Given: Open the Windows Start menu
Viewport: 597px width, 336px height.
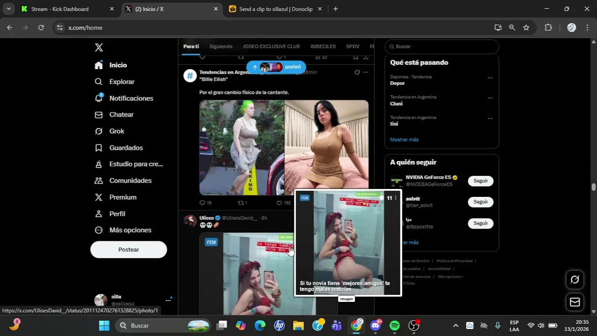Looking at the screenshot, I should [x=104, y=325].
